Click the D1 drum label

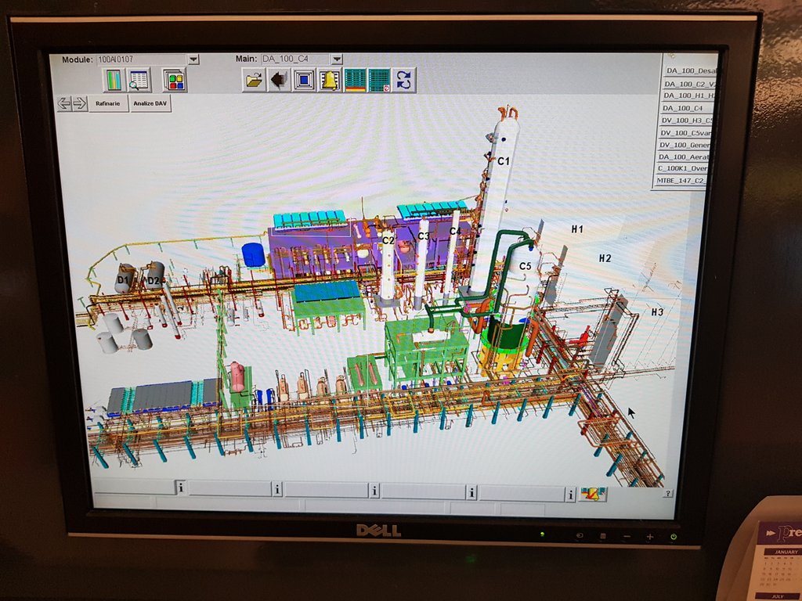point(123,280)
